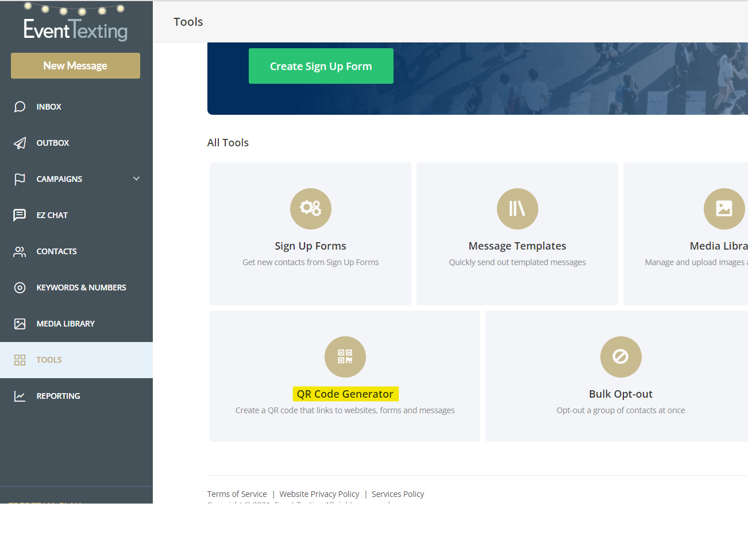Click the New Message button

(75, 65)
